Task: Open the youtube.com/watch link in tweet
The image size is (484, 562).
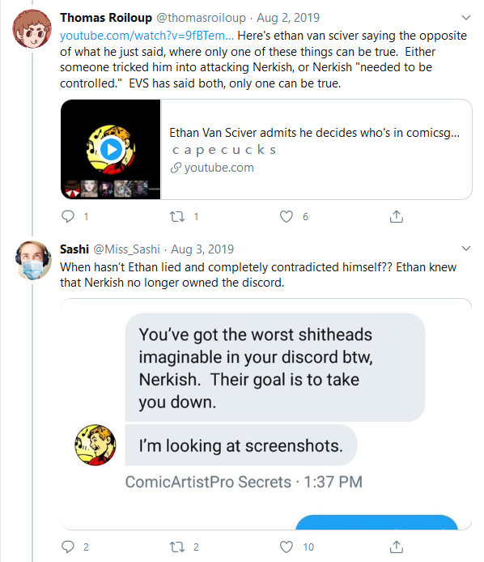Action: [x=146, y=36]
